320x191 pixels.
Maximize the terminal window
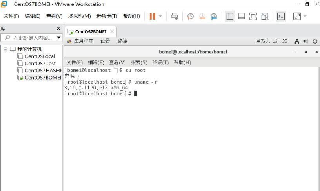point(305,52)
